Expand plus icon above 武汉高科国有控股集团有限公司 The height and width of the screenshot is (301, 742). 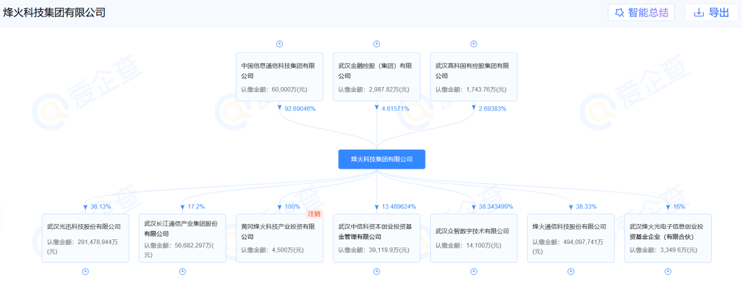point(473,43)
